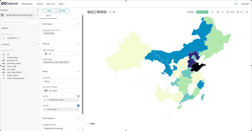Screen dimensions: 252x131
Task: Select the order_total_amount column
Action: [16, 78]
